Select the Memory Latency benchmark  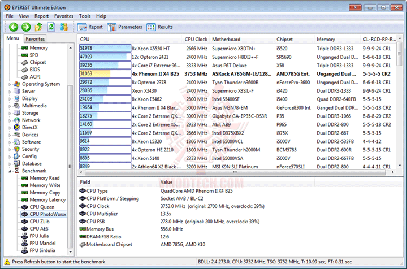(47, 200)
